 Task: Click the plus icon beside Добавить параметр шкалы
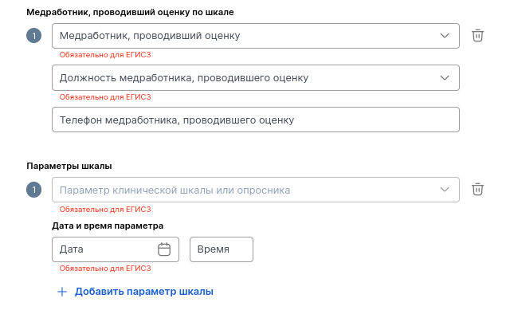(62, 292)
